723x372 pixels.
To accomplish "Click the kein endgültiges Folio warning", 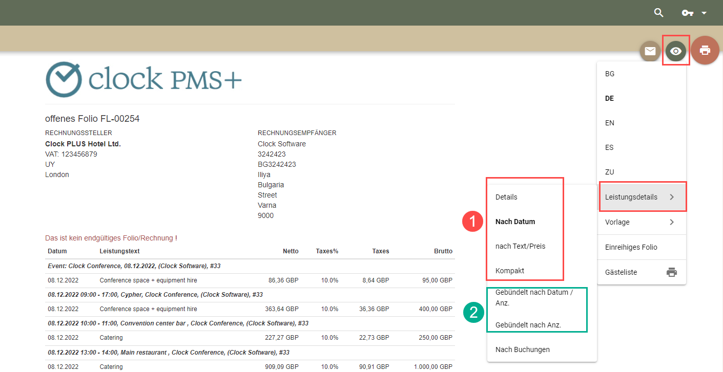I will click(x=111, y=238).
